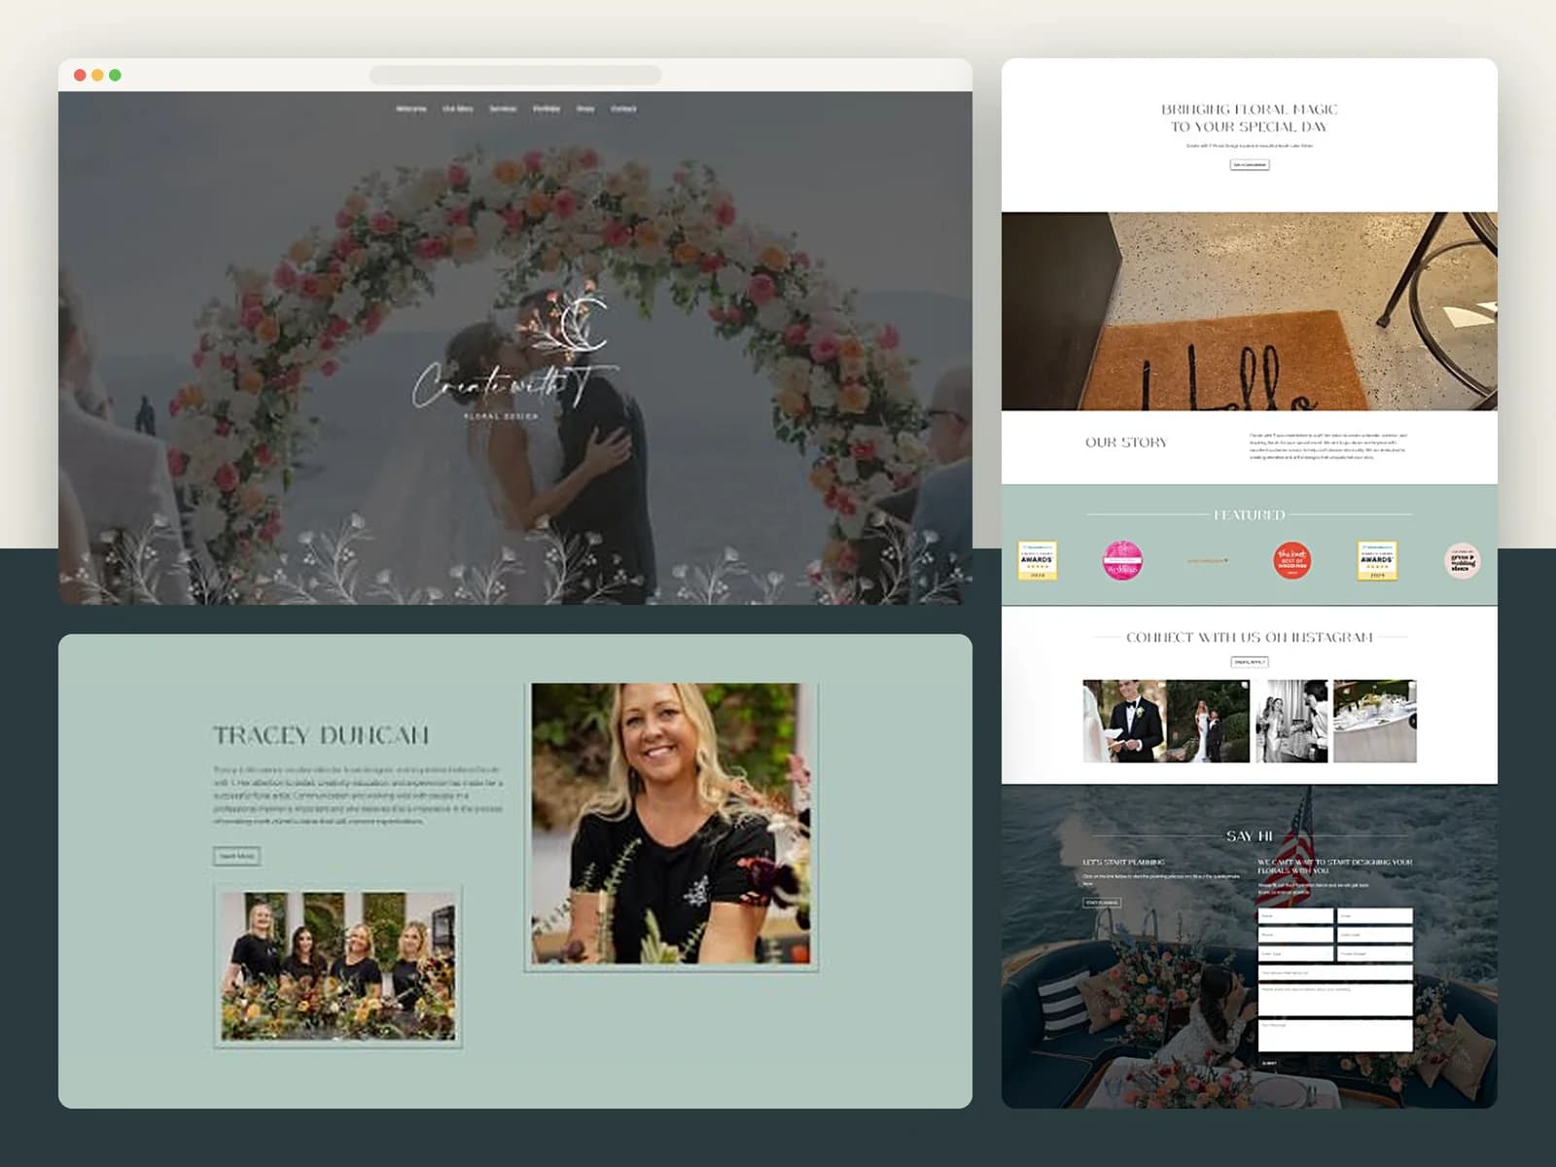Screen dimensions: 1556x1167
Task: Click the Name field in the contact form
Action: tap(1295, 916)
